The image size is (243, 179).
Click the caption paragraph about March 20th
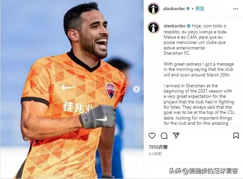[x=199, y=69]
